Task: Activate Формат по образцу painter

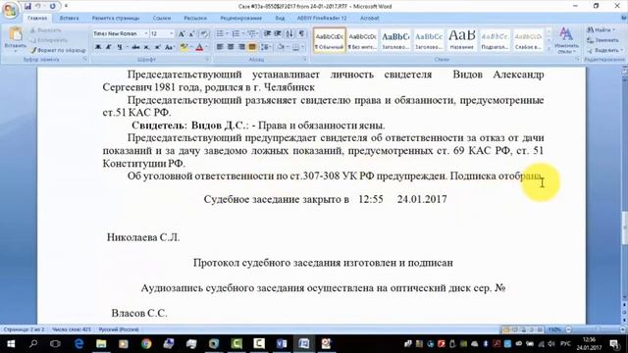Action: 58,50
